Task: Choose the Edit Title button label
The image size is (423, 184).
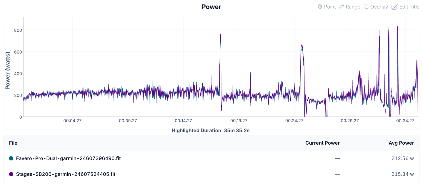Action: [x=409, y=7]
